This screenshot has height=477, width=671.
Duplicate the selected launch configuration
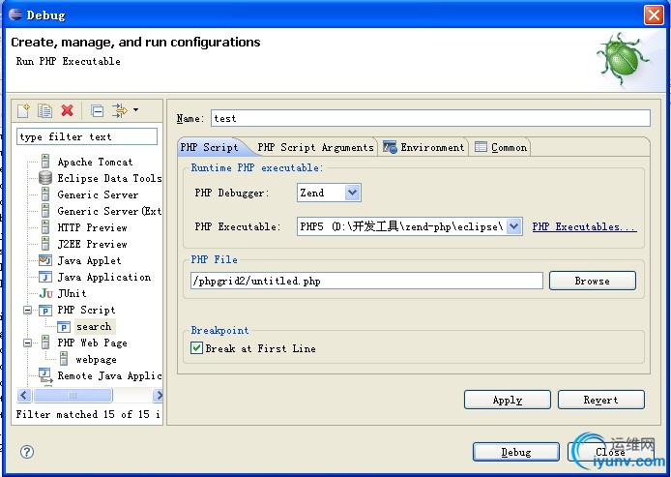(44, 110)
